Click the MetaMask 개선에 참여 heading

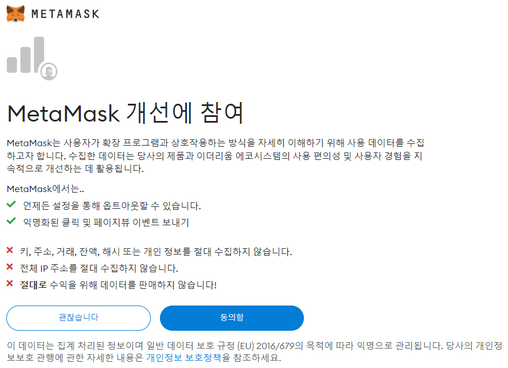point(125,113)
